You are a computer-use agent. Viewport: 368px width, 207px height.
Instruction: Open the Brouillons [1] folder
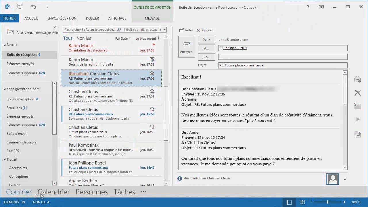pyautogui.click(x=17, y=108)
